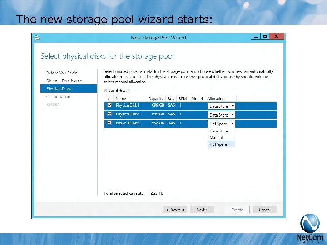Viewport: 327px width, 245px height.
Task: Go to the Storage Pool Name step
Action: pos(64,81)
